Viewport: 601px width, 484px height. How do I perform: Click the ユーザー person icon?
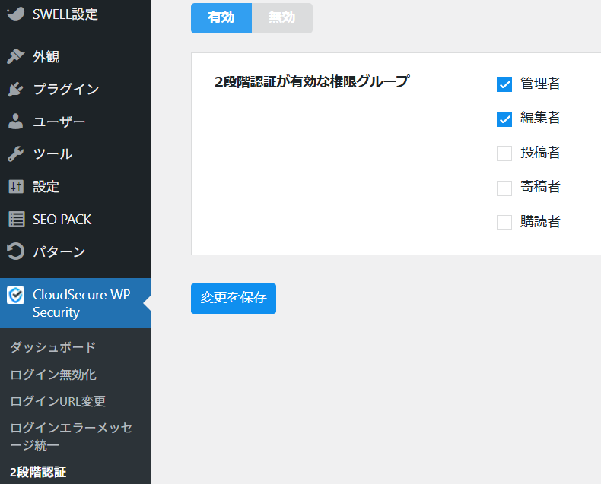pyautogui.click(x=15, y=122)
